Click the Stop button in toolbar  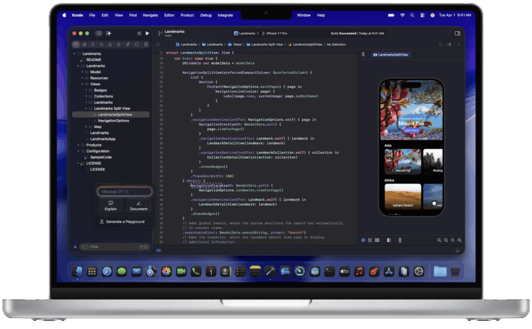139,33
